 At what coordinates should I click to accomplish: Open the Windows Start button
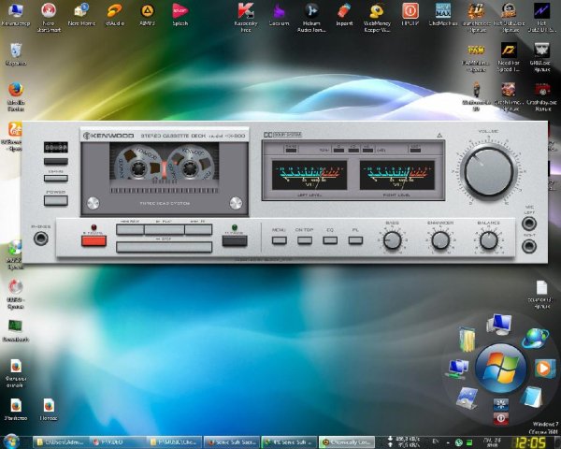point(11,442)
